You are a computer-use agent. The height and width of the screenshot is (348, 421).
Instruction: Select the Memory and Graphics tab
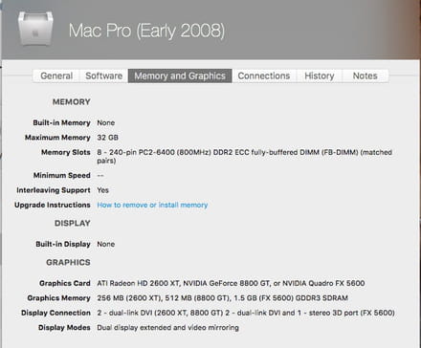[x=180, y=76]
